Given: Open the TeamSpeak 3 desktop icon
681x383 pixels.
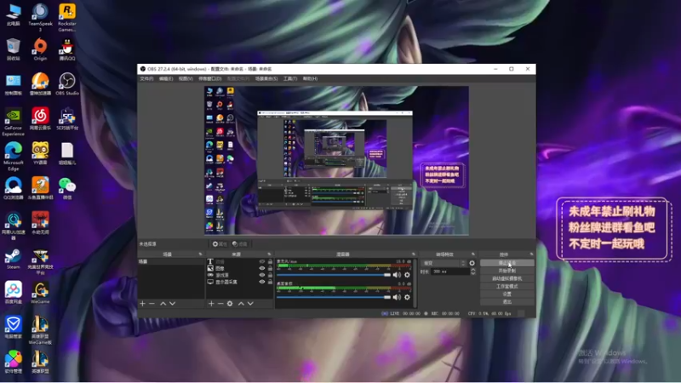Looking at the screenshot, I should [x=40, y=17].
